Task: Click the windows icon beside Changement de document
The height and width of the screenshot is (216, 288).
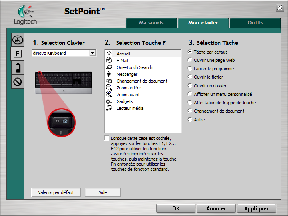Action: point(109,81)
